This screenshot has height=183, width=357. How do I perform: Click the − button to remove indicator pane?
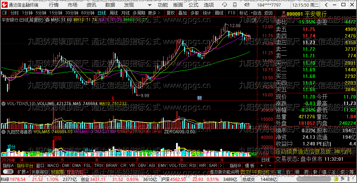pos(270,166)
